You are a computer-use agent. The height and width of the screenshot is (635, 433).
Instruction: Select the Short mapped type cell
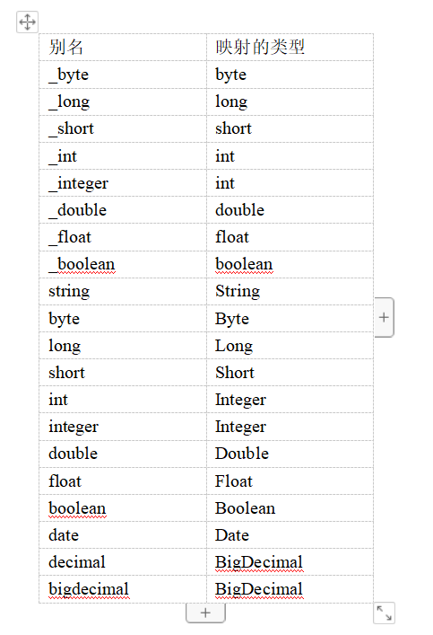(x=290, y=373)
